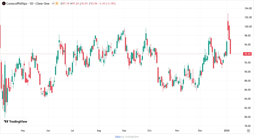Click the highest red candle near 102
Image resolution: width=254 pixels, height=140 pixels.
[x=228, y=26]
